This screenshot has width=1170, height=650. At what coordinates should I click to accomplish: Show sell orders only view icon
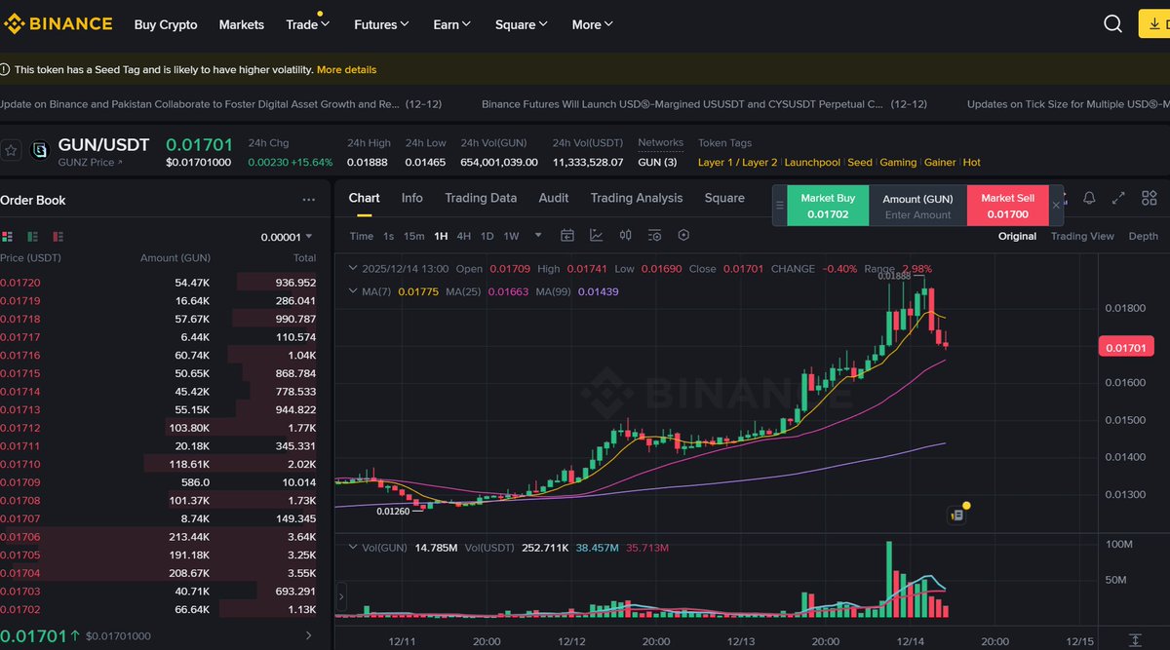(x=58, y=236)
